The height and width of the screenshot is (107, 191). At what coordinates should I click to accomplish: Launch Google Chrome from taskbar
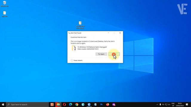pos(77,105)
